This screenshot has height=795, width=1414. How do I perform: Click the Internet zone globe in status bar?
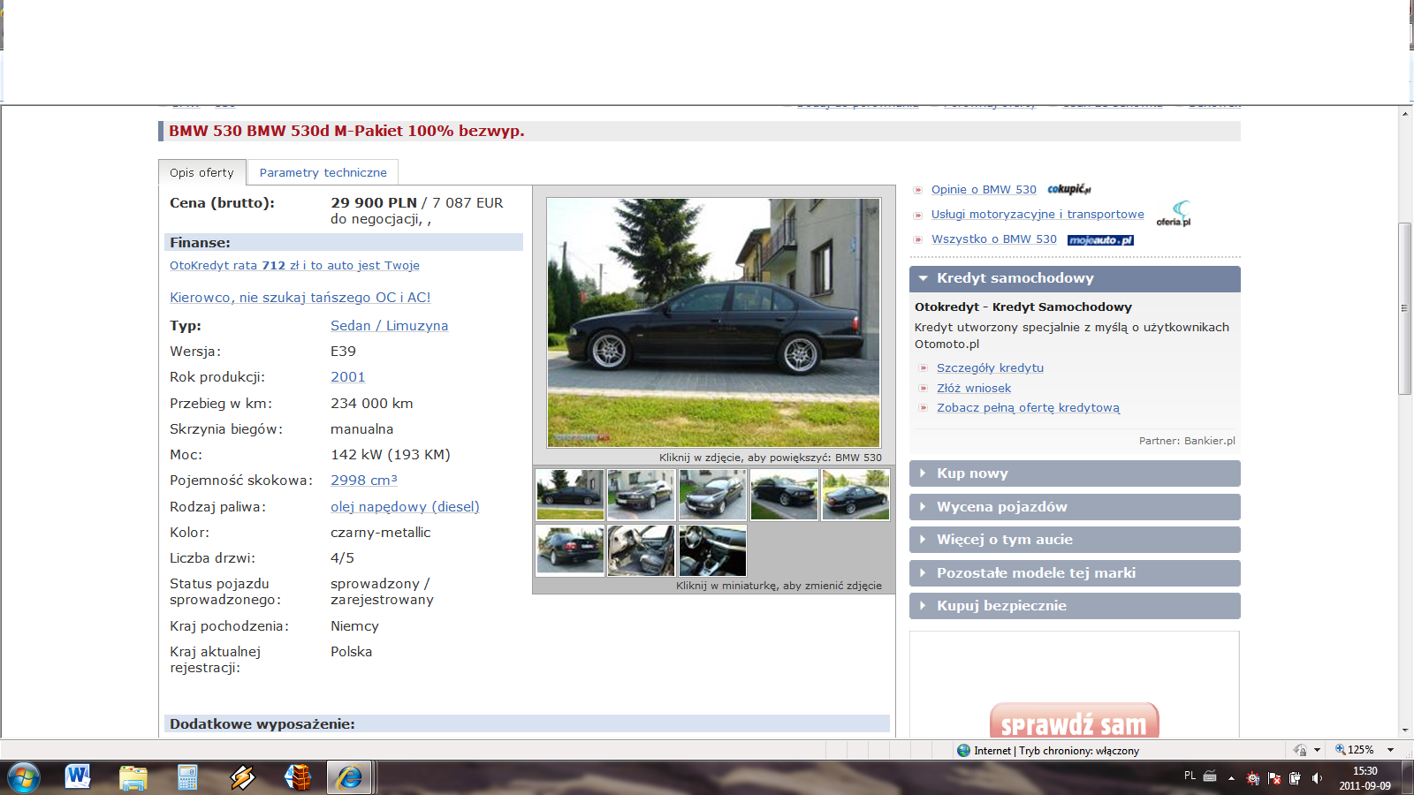click(963, 750)
